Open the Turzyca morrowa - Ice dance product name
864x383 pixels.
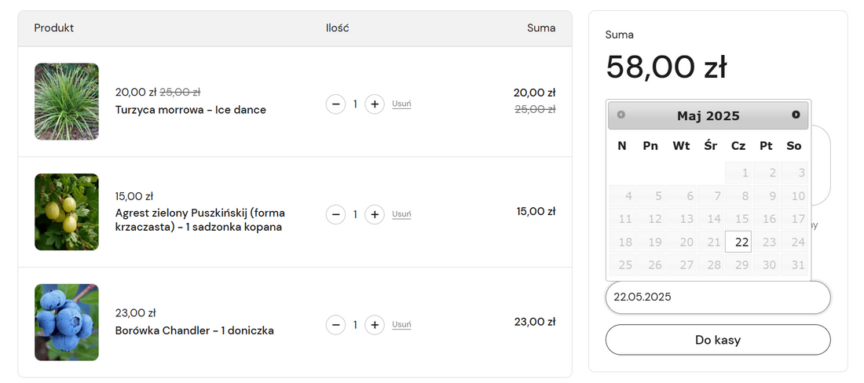click(190, 110)
